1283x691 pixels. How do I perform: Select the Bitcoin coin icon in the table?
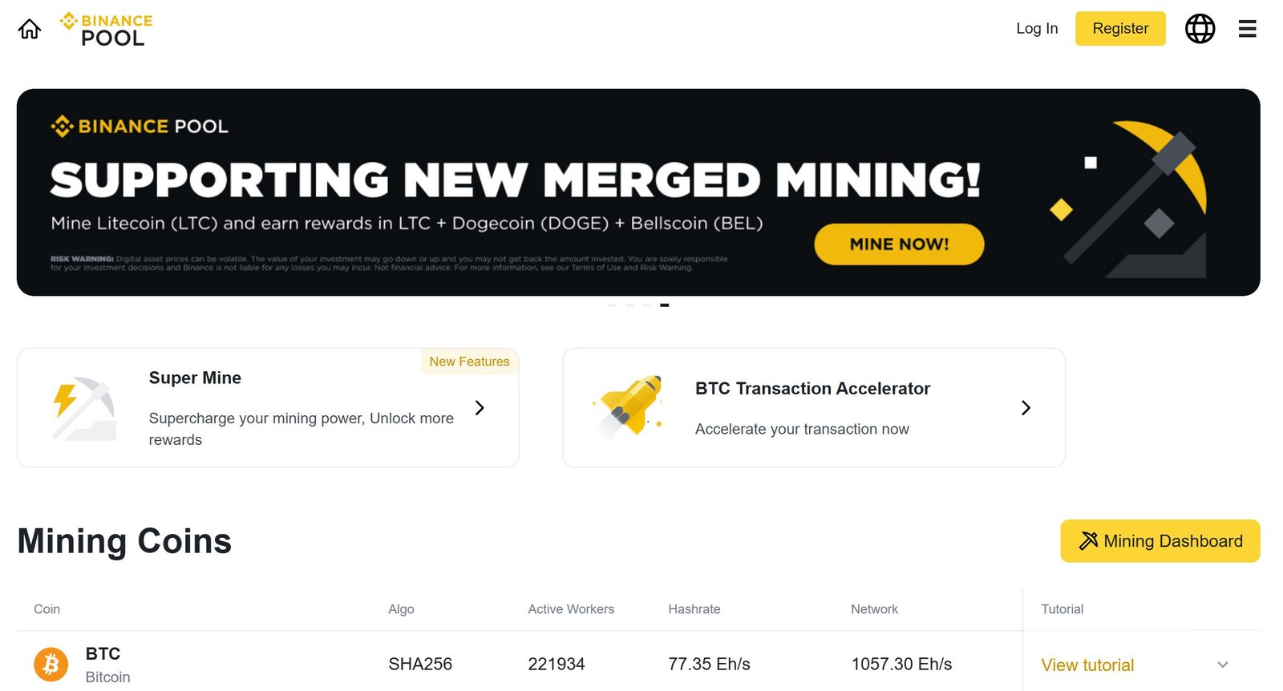point(50,664)
